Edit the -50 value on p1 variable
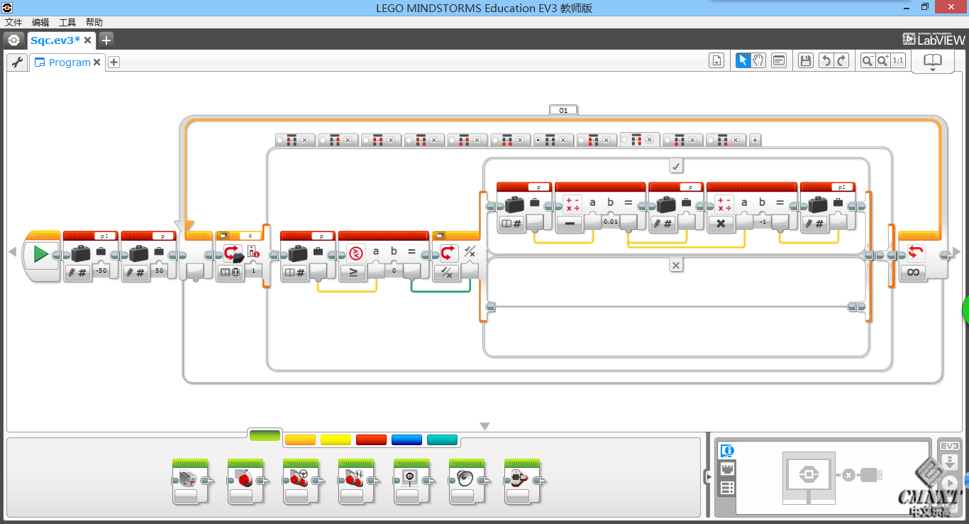This screenshot has width=969, height=524. click(101, 271)
